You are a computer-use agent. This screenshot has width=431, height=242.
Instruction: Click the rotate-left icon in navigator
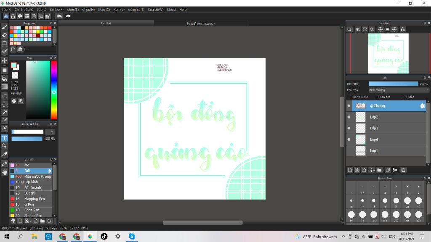click(x=380, y=29)
